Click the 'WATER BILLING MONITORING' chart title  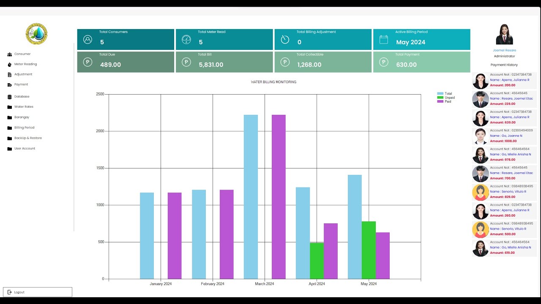click(273, 82)
